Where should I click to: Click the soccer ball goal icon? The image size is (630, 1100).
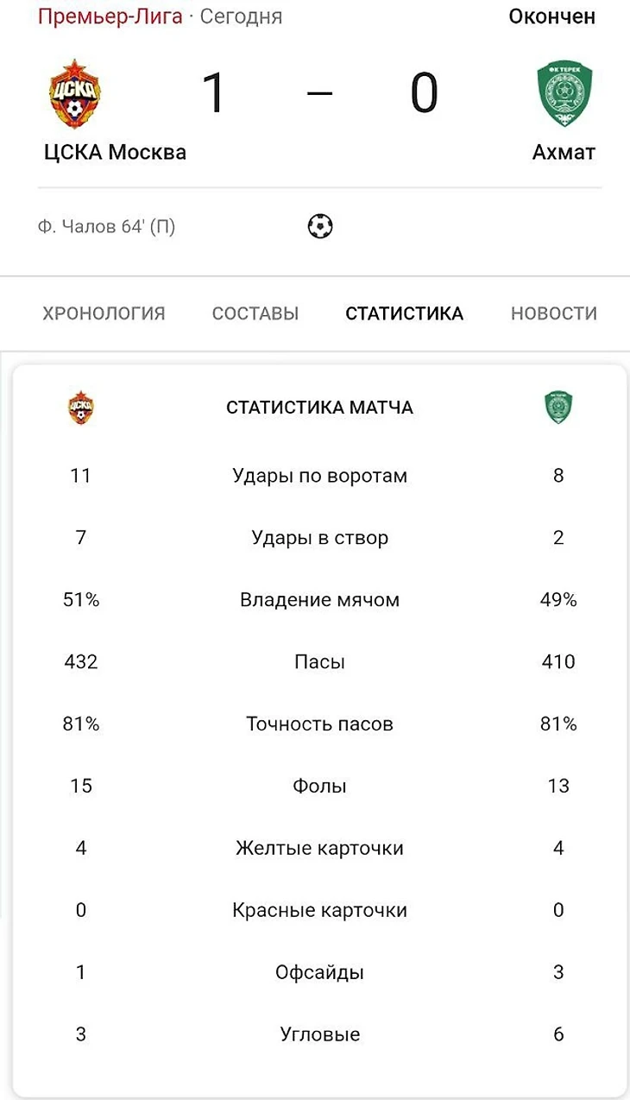320,227
